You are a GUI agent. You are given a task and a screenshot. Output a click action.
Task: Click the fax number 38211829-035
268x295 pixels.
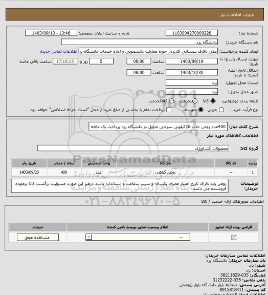(x=234, y=275)
